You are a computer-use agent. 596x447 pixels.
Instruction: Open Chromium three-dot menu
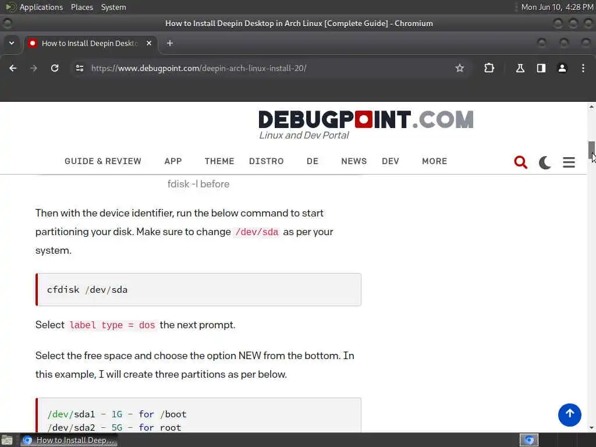583,68
